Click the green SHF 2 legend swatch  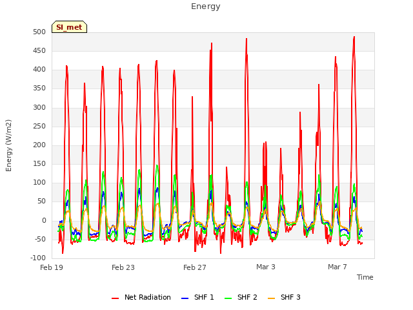click(228, 298)
